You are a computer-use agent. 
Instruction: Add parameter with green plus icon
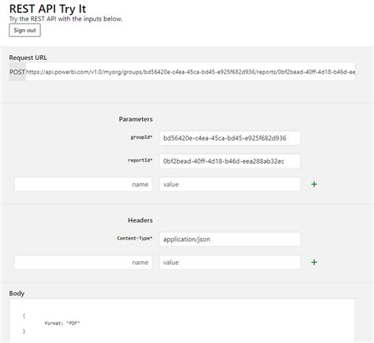tap(314, 185)
